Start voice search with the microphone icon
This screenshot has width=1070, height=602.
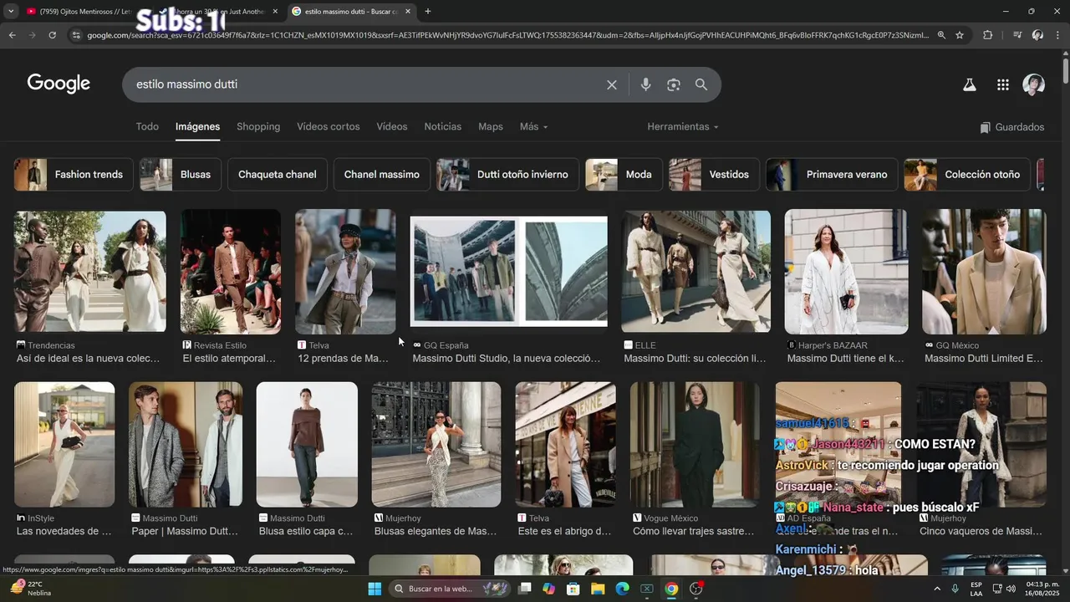coord(645,84)
